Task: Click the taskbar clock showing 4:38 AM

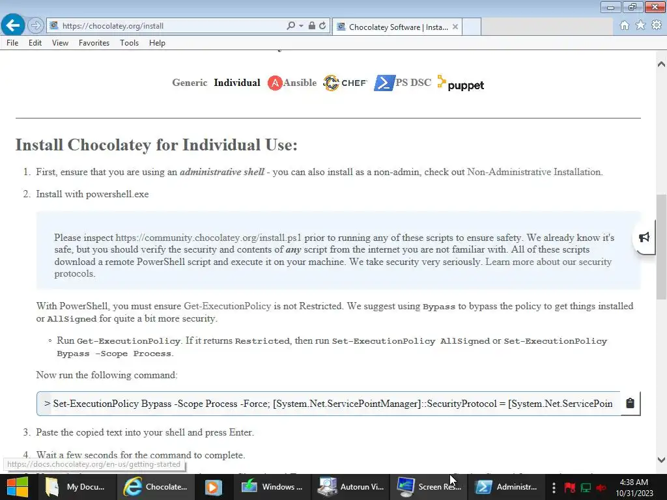Action: pyautogui.click(x=634, y=488)
